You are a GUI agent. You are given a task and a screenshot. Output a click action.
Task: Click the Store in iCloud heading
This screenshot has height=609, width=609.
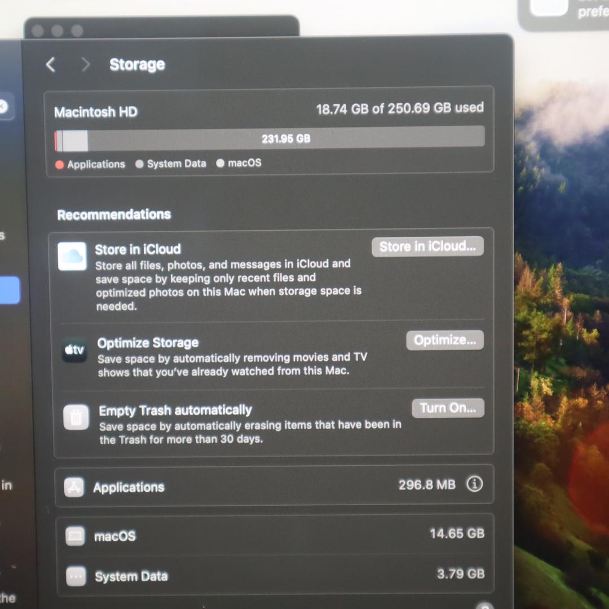tap(138, 249)
